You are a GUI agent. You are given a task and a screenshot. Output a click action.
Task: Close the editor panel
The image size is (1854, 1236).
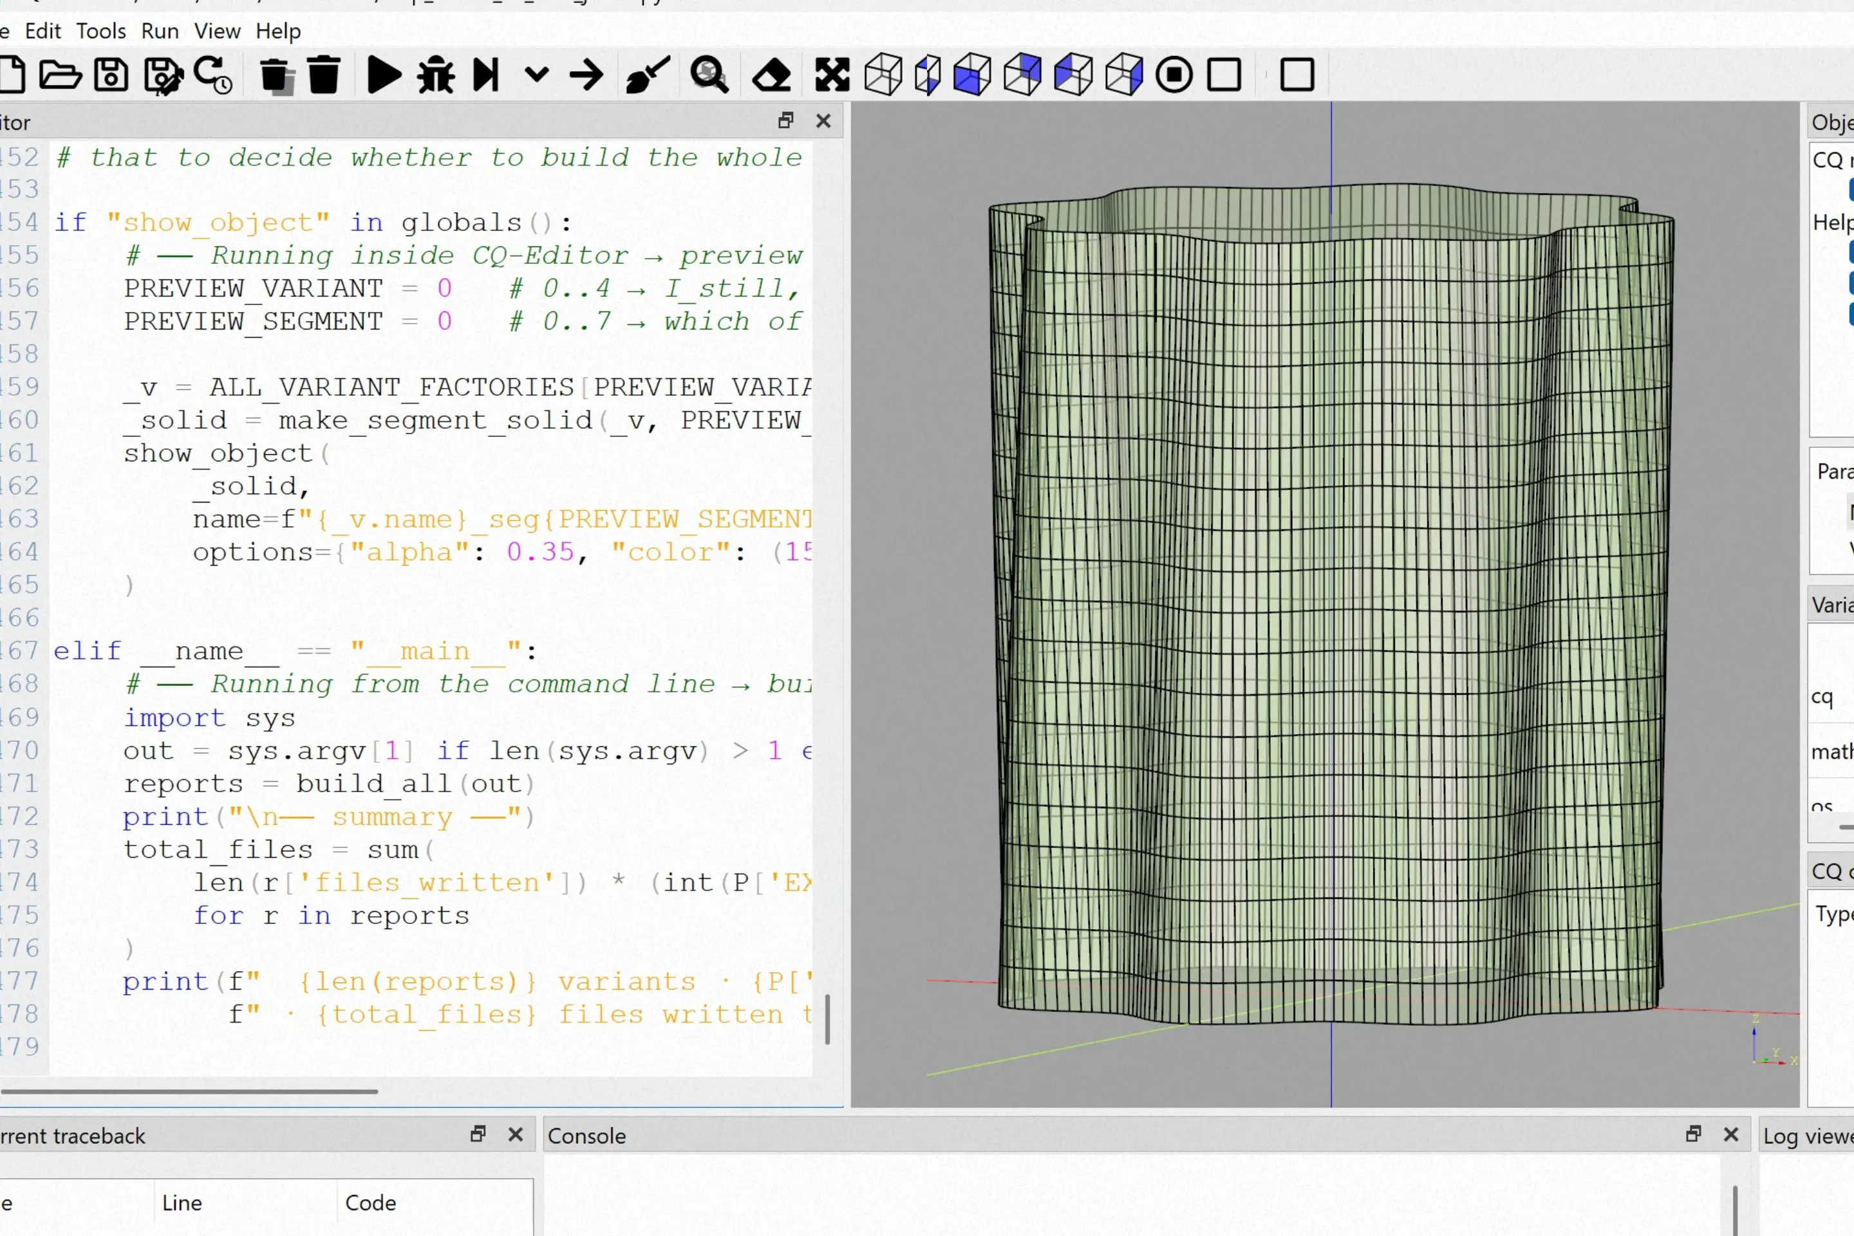coord(823,120)
